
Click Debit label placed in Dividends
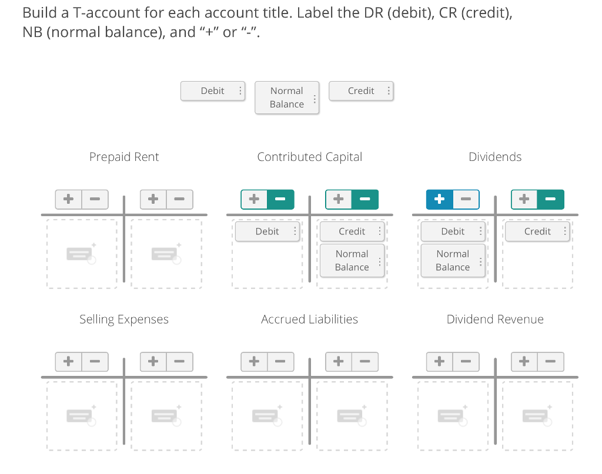tap(453, 231)
